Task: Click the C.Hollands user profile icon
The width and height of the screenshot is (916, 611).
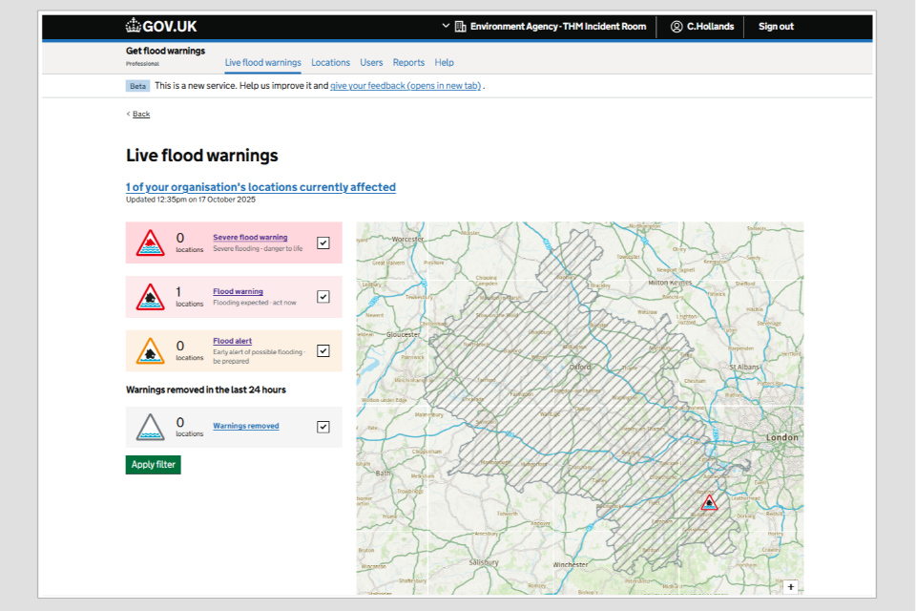Action: click(677, 27)
